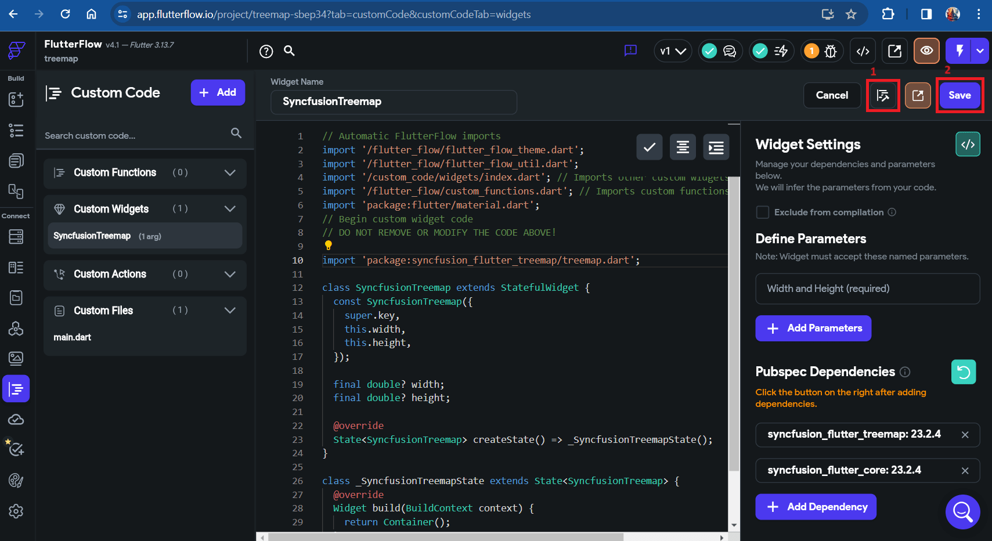Click the format code button in editor
This screenshot has width=992, height=541.
pyautogui.click(x=683, y=147)
